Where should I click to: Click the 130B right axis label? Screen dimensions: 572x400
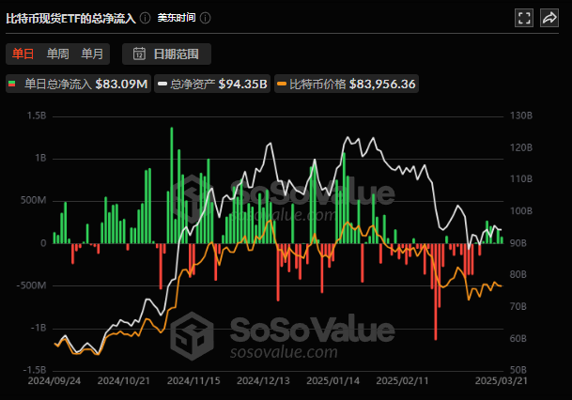[x=521, y=115]
